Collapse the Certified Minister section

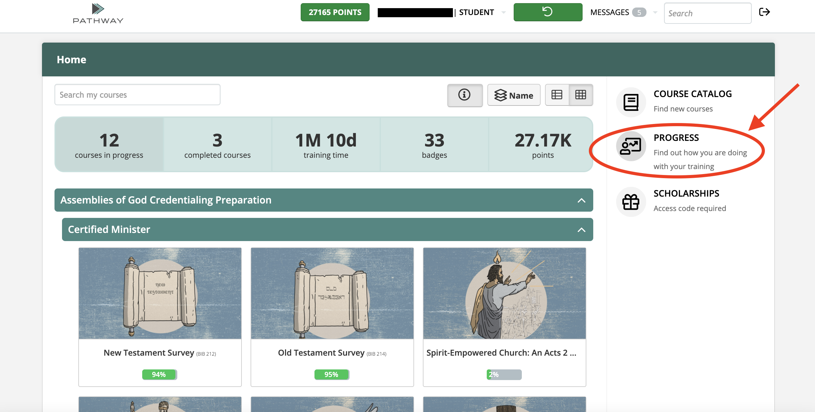[x=581, y=229]
